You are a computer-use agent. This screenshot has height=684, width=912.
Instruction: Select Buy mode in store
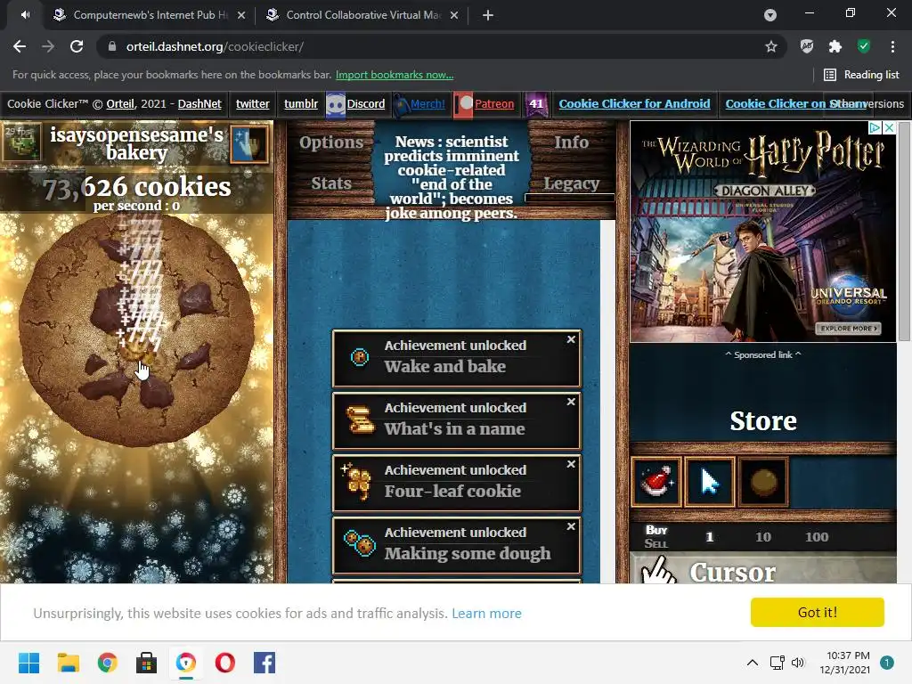[x=656, y=530]
